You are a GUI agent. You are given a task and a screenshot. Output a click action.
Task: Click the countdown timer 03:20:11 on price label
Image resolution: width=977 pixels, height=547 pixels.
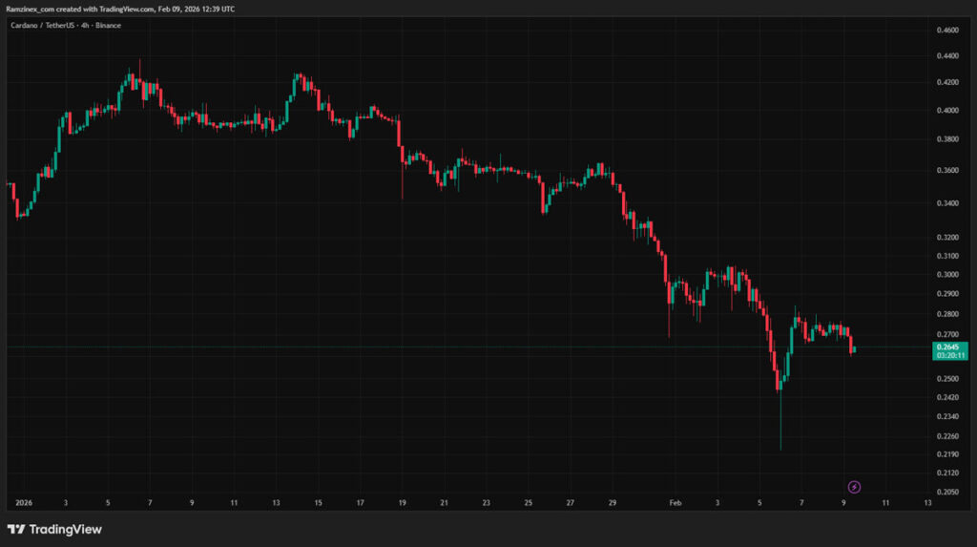(x=948, y=355)
